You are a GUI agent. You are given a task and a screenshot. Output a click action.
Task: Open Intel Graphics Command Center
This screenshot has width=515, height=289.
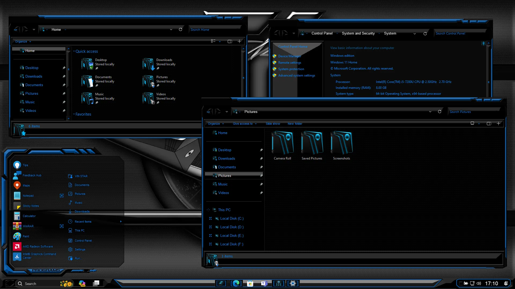click(x=39, y=255)
